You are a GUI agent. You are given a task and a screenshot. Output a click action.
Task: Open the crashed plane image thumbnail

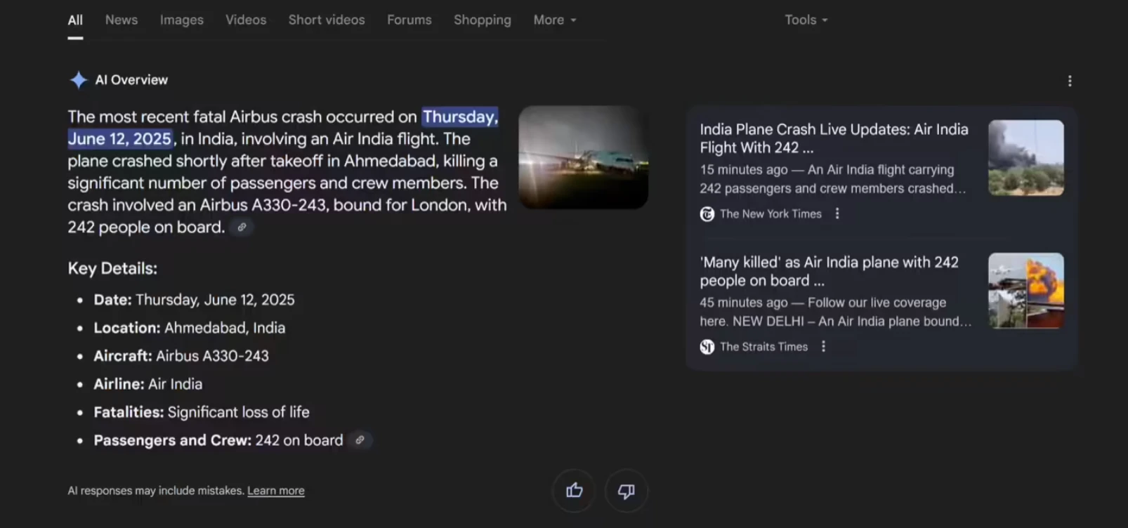pyautogui.click(x=583, y=157)
